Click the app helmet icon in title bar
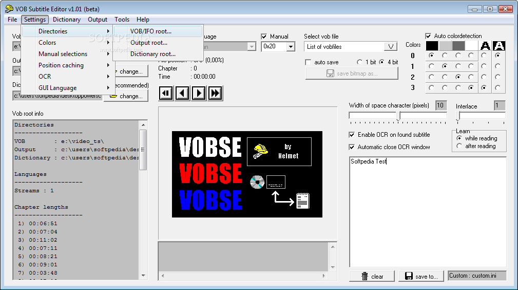Screen dimensions: 518x290 pos(9,9)
